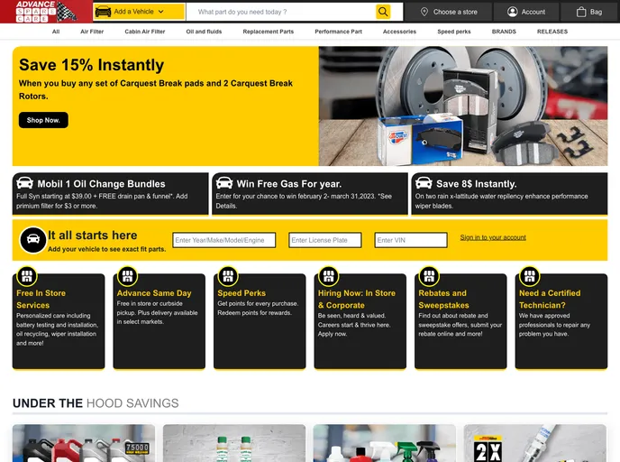Open the Oil and fluids category

click(x=204, y=32)
